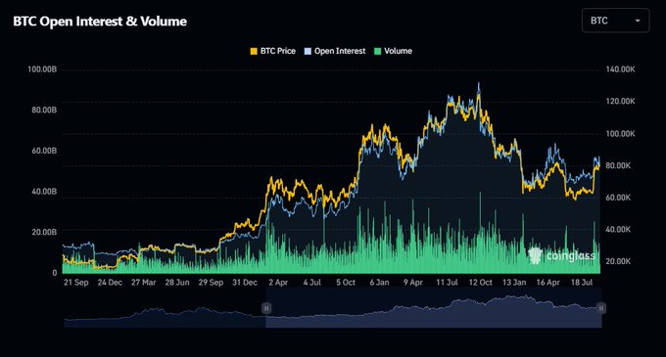Click the 40.00B left axis label
The image size is (666, 357).
tap(44, 192)
